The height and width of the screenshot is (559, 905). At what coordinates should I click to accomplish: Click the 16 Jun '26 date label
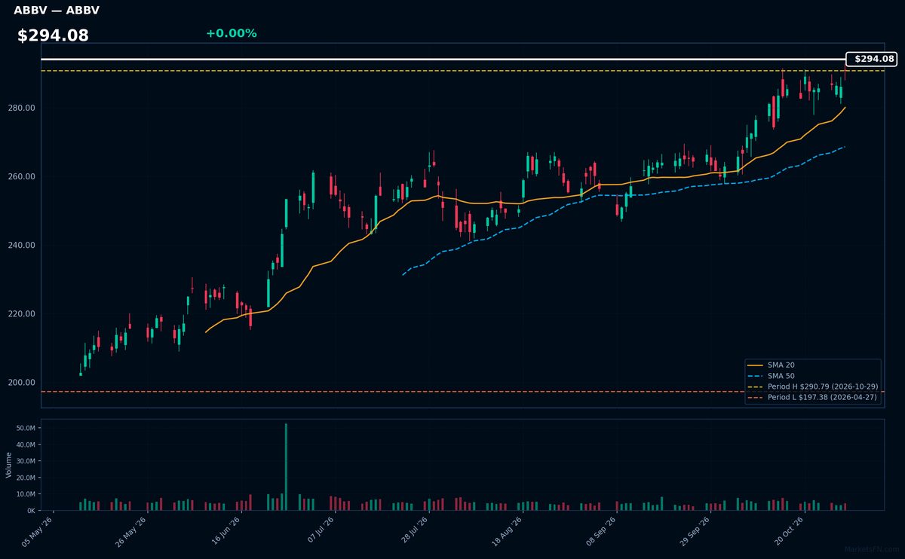click(x=225, y=533)
